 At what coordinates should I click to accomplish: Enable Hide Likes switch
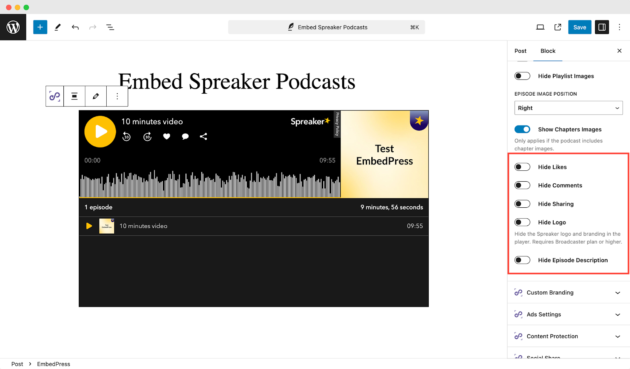click(x=523, y=167)
